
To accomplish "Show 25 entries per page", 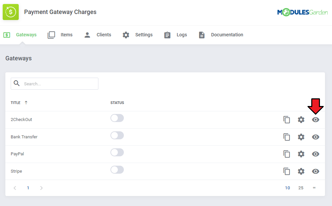I will pyautogui.click(x=301, y=188).
